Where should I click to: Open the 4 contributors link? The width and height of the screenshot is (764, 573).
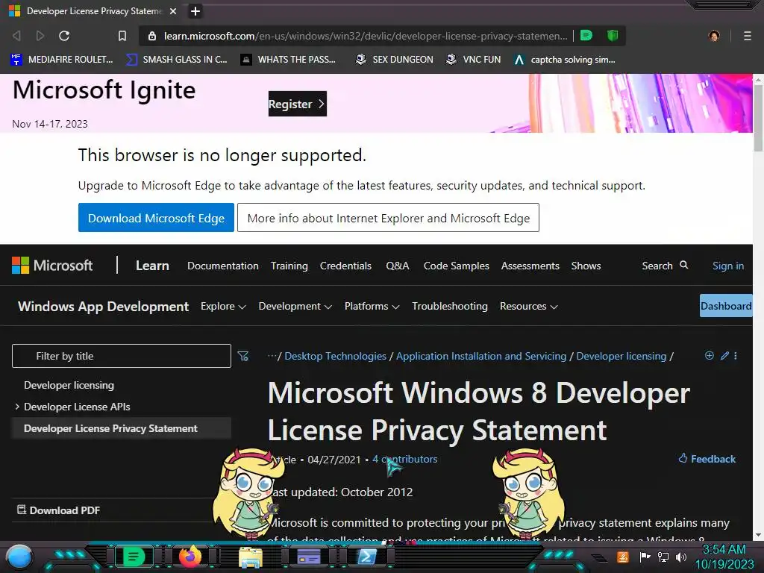click(x=404, y=459)
